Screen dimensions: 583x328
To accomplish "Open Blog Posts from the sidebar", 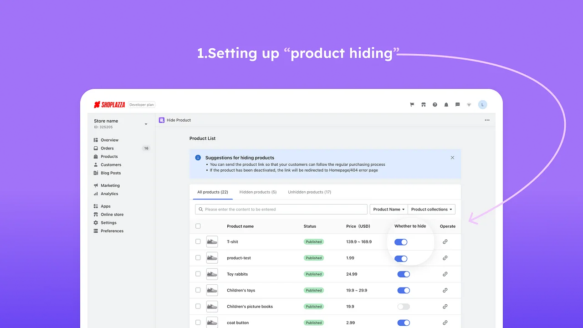I will (110, 173).
